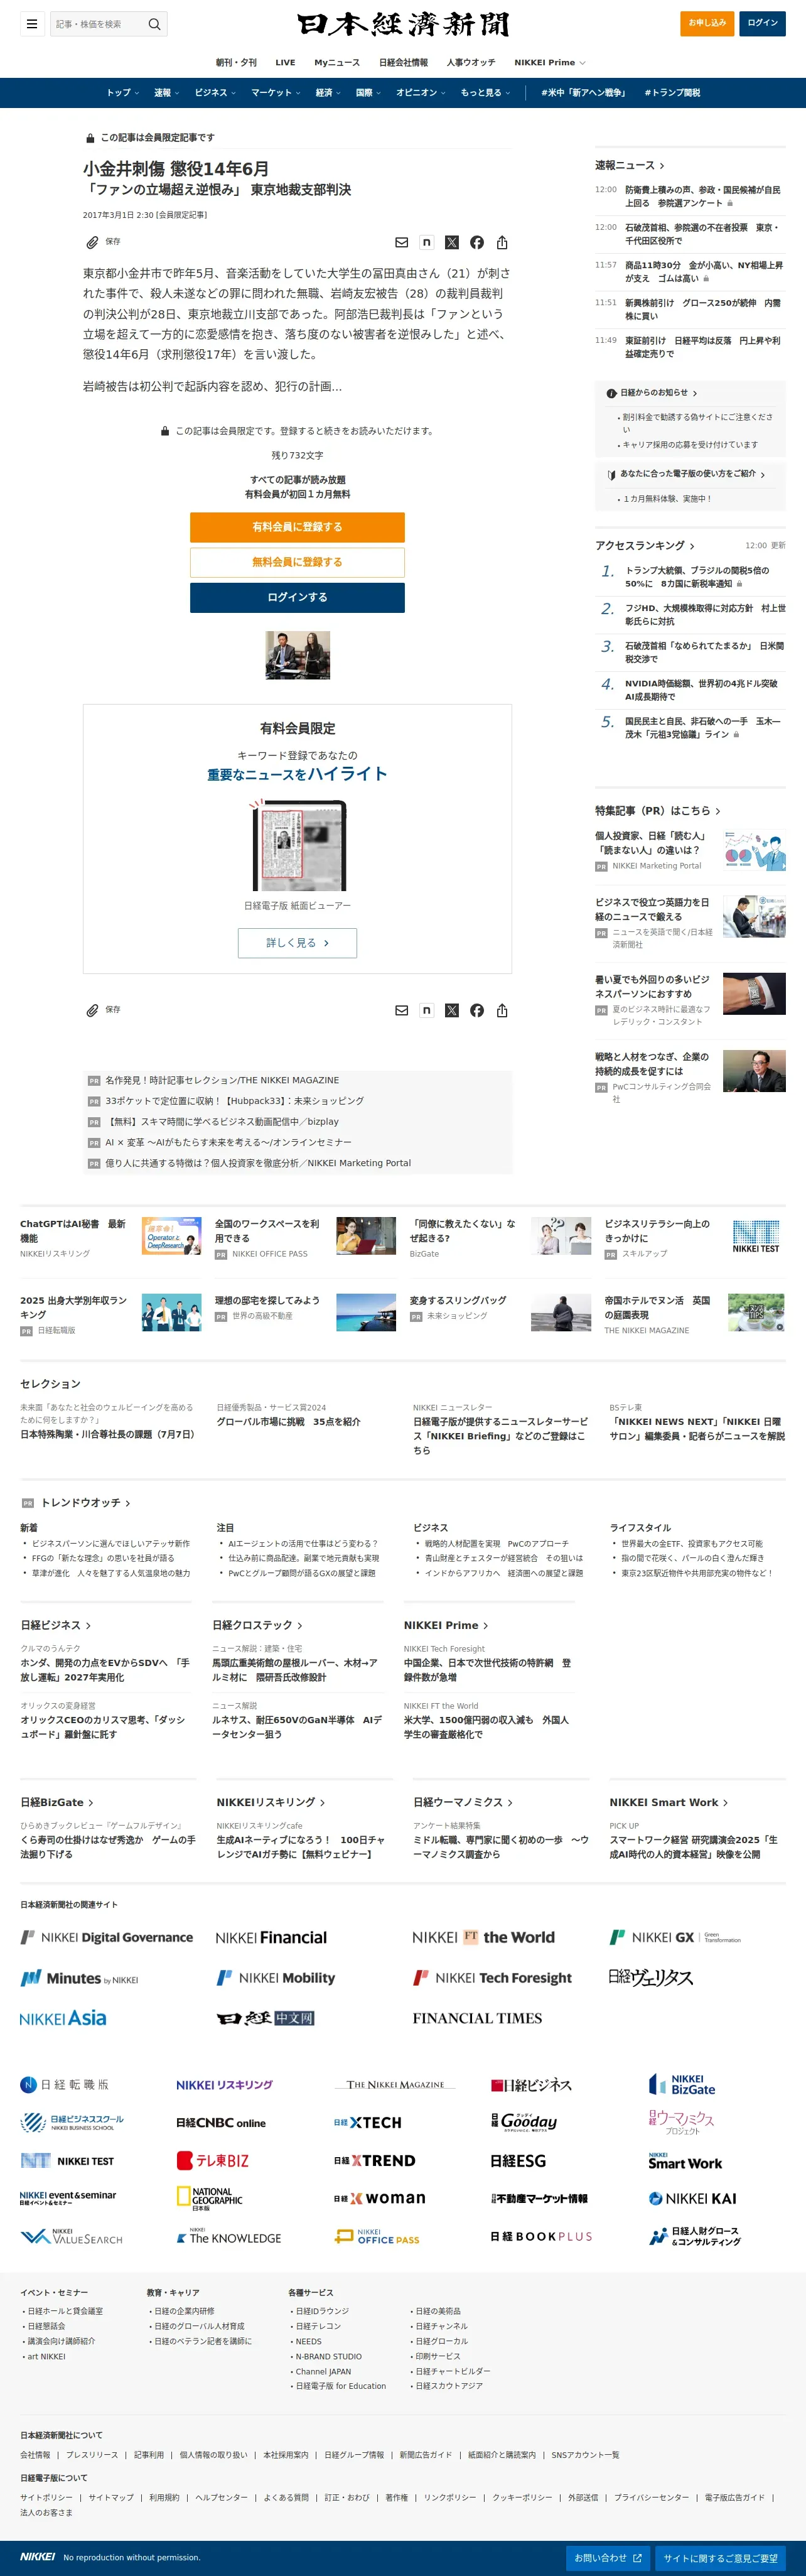Open the Myニュース menu item
This screenshot has width=806, height=2576.
[337, 63]
